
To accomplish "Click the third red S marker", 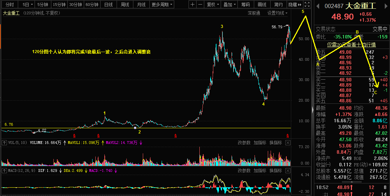I will (175, 136).
